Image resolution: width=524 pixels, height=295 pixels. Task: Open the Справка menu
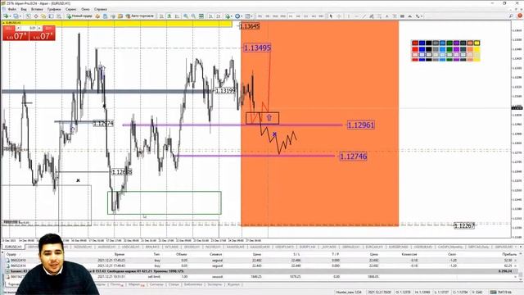pyautogui.click(x=100, y=9)
